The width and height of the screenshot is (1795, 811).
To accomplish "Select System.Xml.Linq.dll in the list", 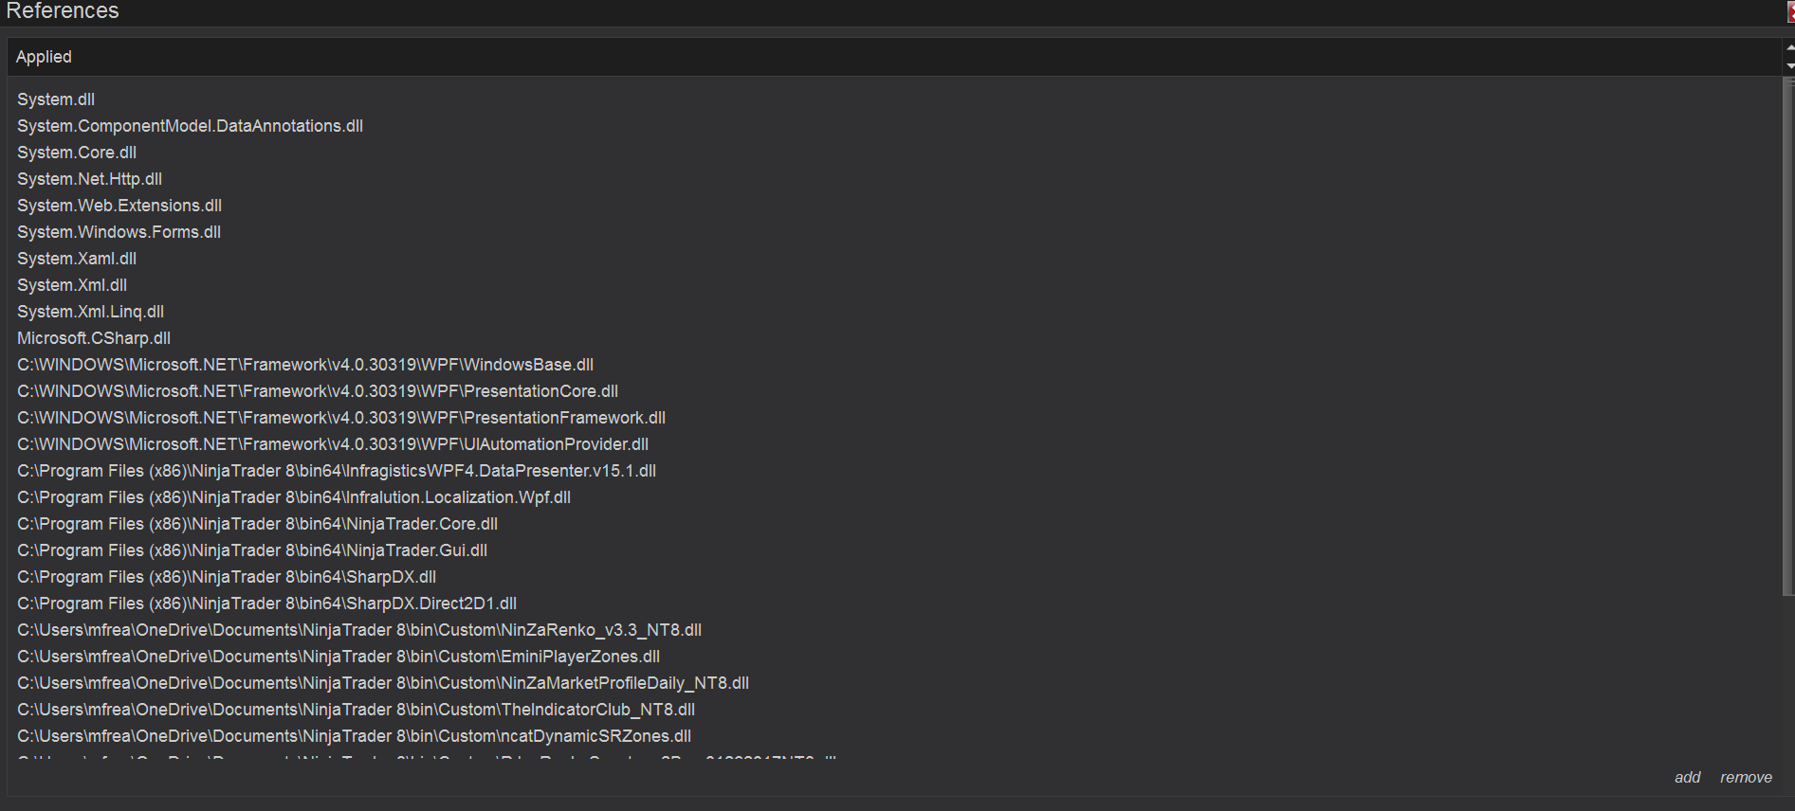I will pyautogui.click(x=90, y=312).
